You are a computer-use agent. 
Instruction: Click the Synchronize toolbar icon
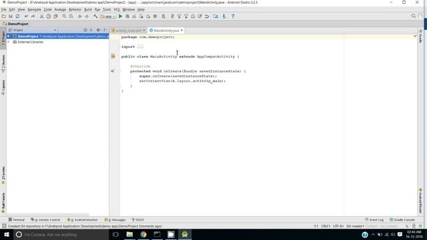[x=17, y=16]
